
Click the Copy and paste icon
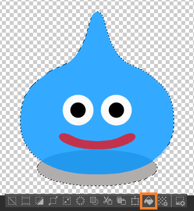click(121, 201)
